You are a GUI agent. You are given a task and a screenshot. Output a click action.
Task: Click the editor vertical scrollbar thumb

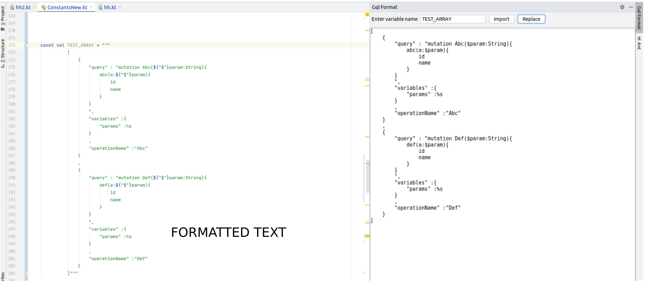368,176
